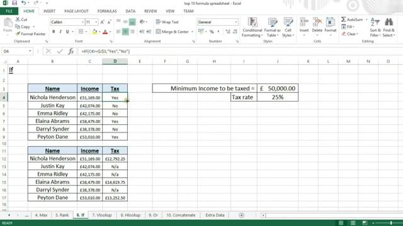Viewport: 403px width, 226px height.
Task: Open the FILE tab
Action: tap(9, 11)
